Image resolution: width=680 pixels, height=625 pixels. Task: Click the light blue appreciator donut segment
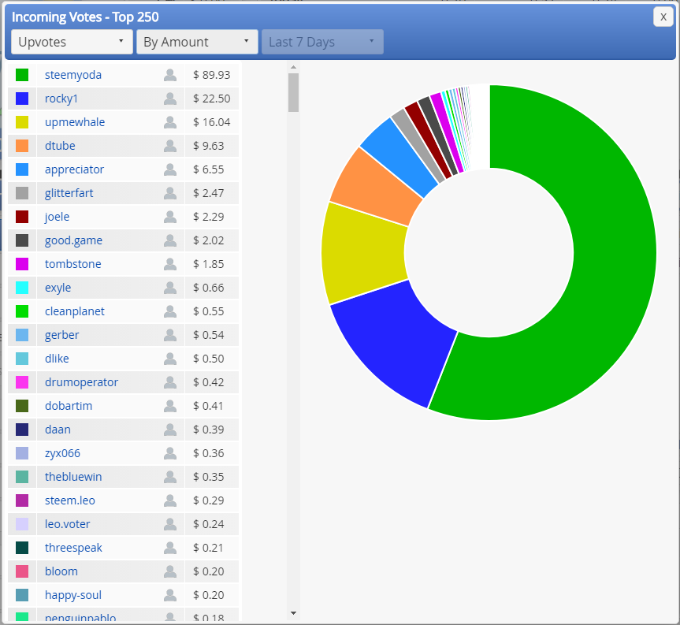coord(401,156)
